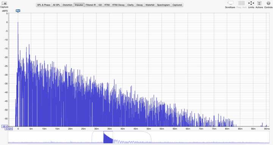Select the Ref marker at time zero
273x145 pixels.
coord(18,11)
